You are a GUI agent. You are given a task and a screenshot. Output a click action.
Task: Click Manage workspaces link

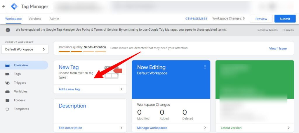pos(152,128)
